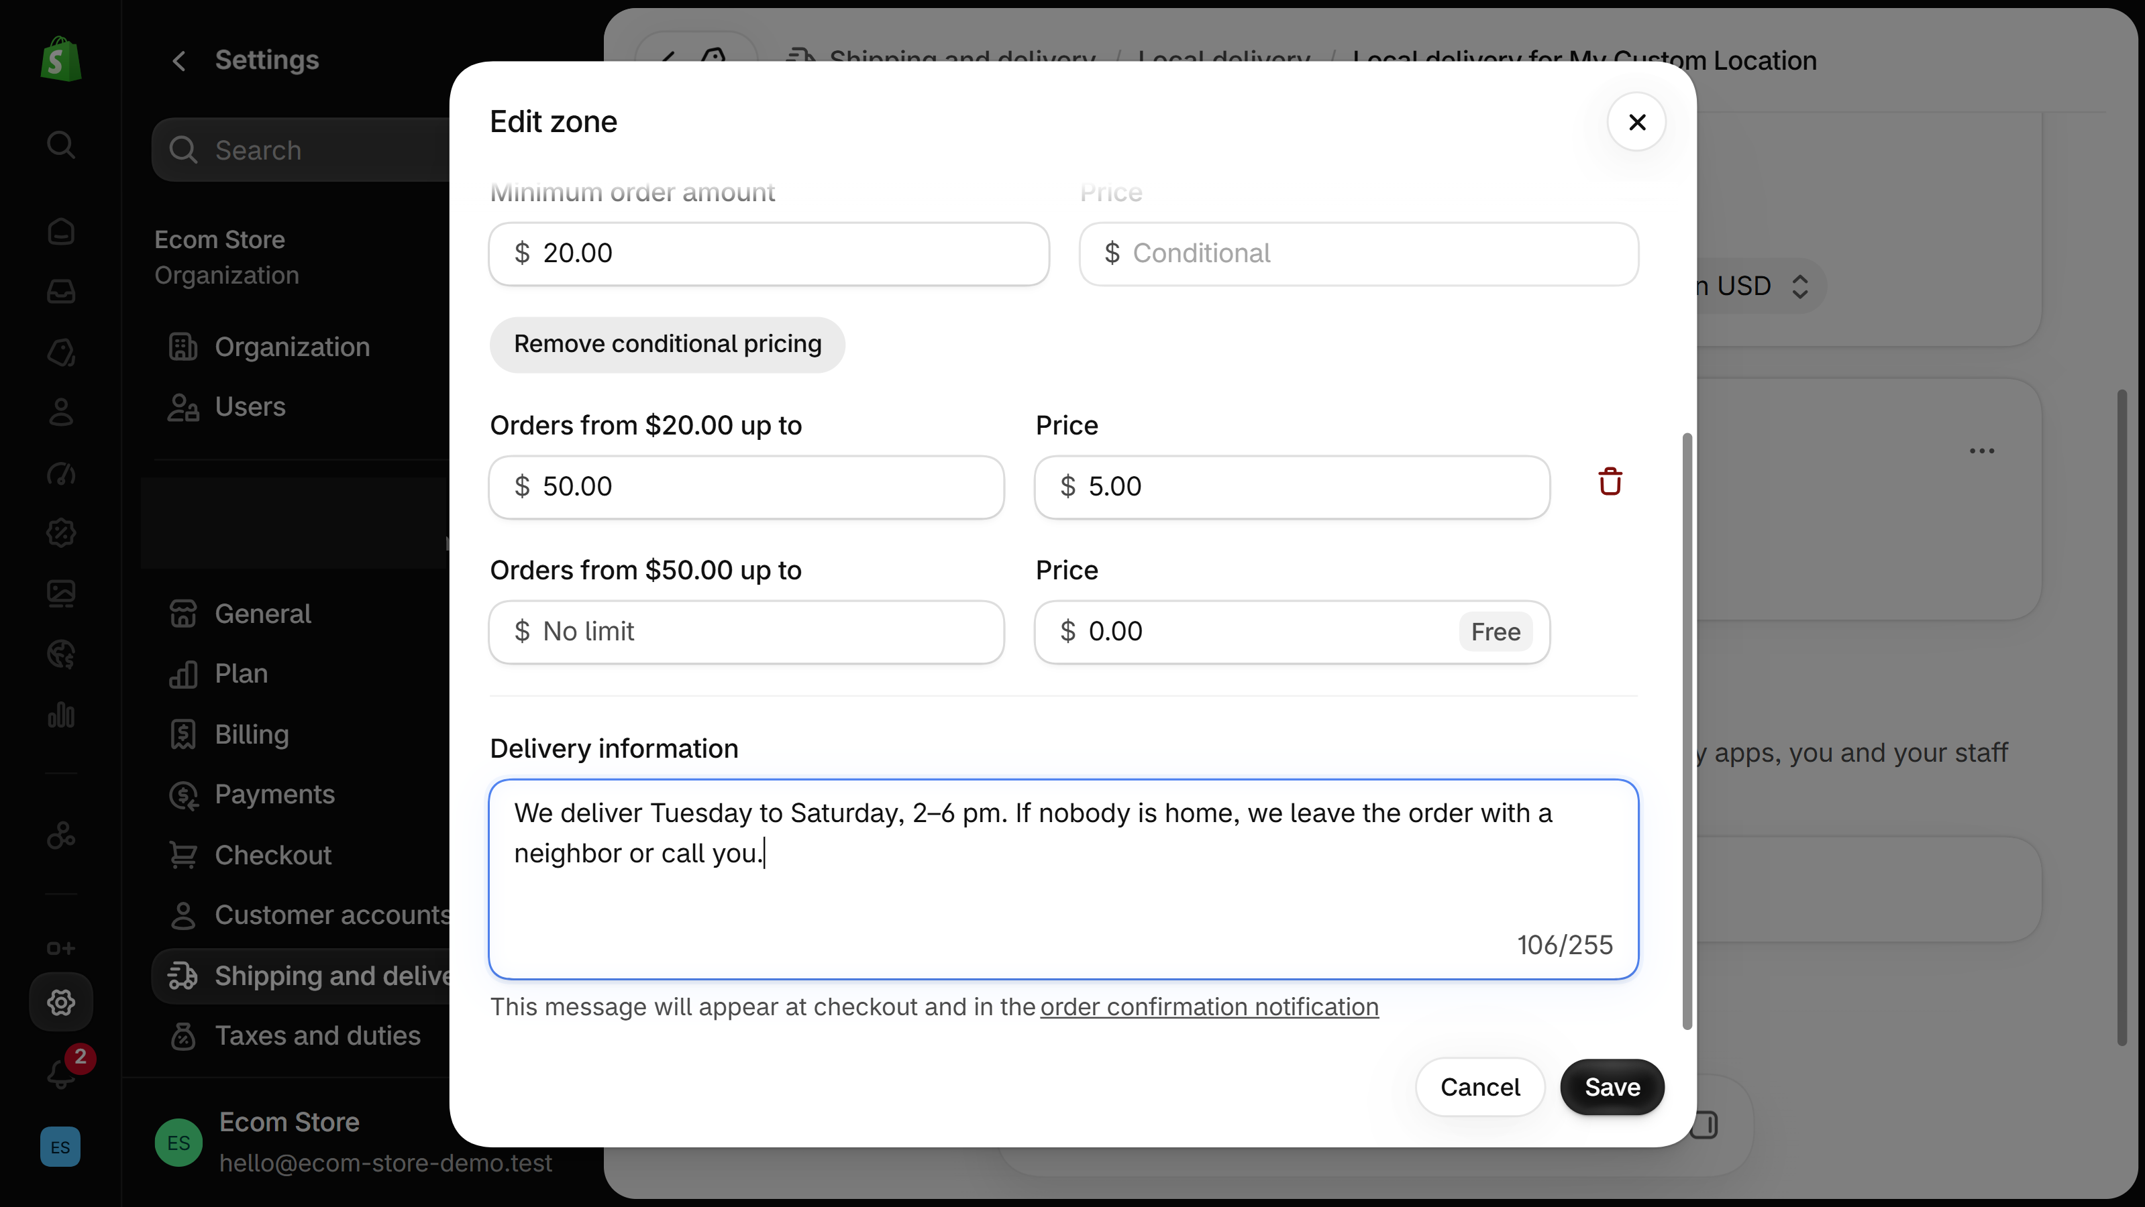Viewport: 2145px width, 1207px height.
Task: Open Settings gear icon in rail
Action: click(61, 1002)
